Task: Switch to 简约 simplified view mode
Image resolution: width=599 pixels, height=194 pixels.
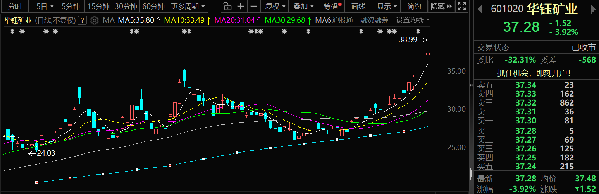Action: (414, 6)
